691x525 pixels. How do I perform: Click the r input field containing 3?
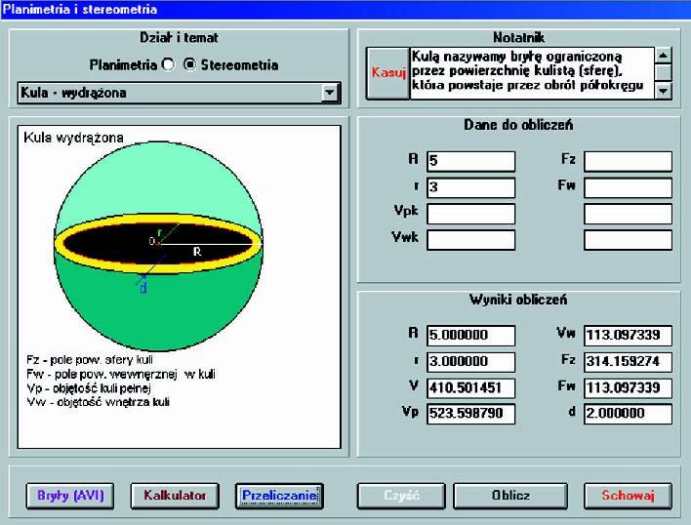tap(470, 188)
